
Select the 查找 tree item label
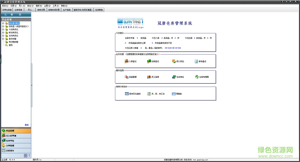11,45
